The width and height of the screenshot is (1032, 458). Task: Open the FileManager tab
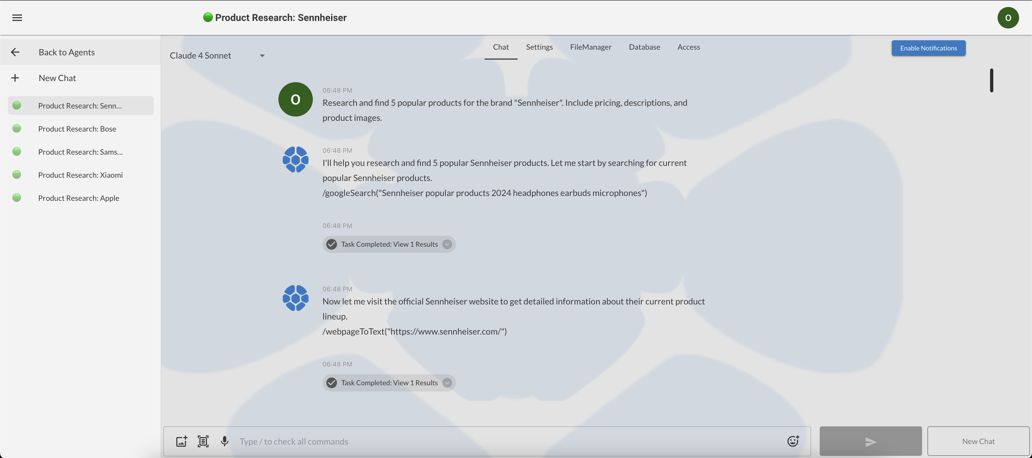point(590,47)
